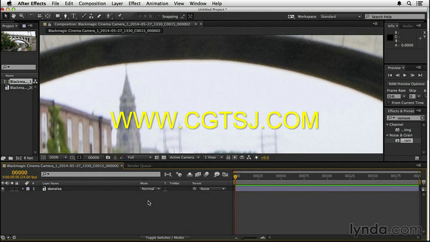Click the denoise layer label color swatch
430x242 pixels.
click(28, 189)
